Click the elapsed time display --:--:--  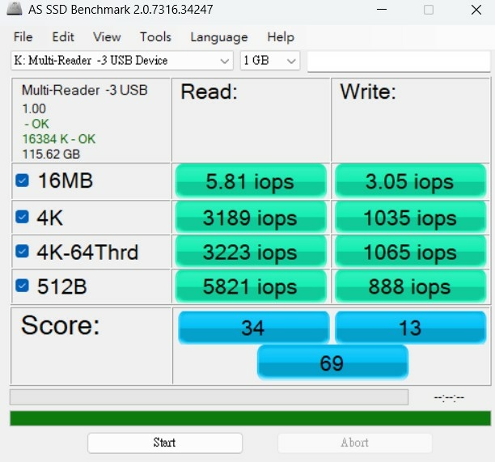click(449, 397)
